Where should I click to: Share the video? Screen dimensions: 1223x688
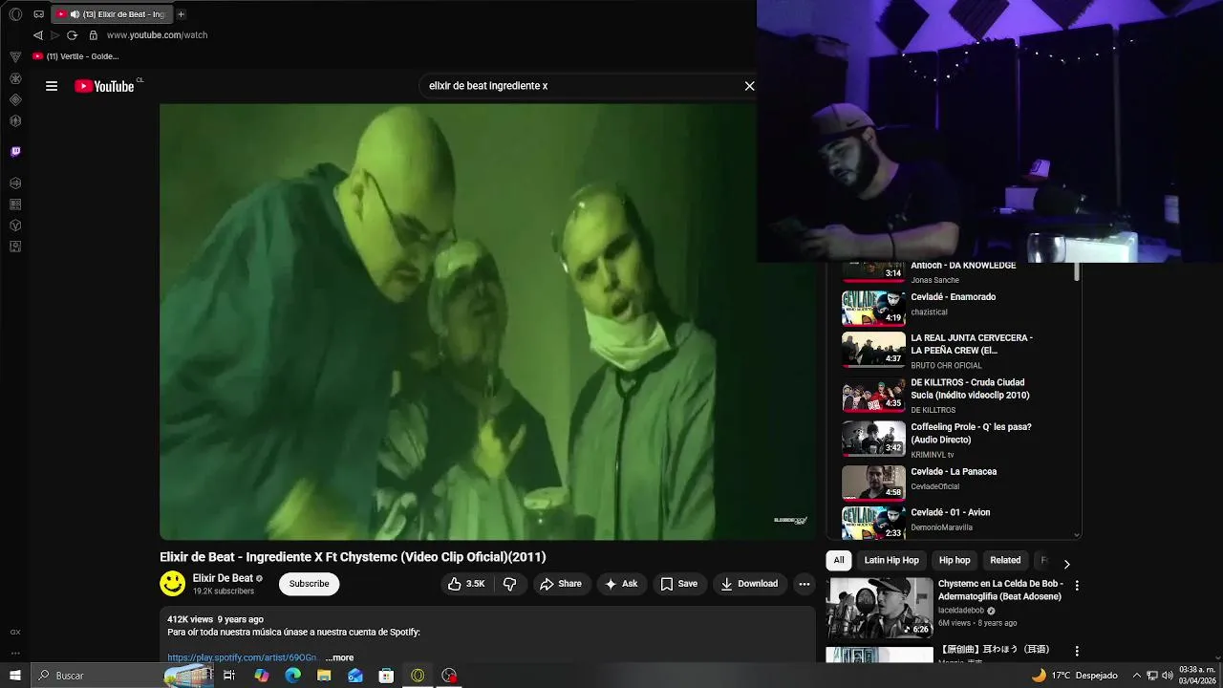[561, 584]
